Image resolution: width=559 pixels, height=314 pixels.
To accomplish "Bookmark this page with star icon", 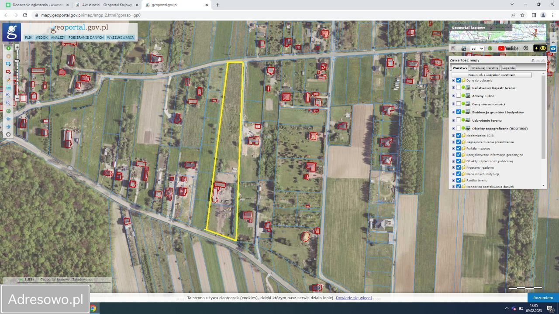I will tap(522, 15).
